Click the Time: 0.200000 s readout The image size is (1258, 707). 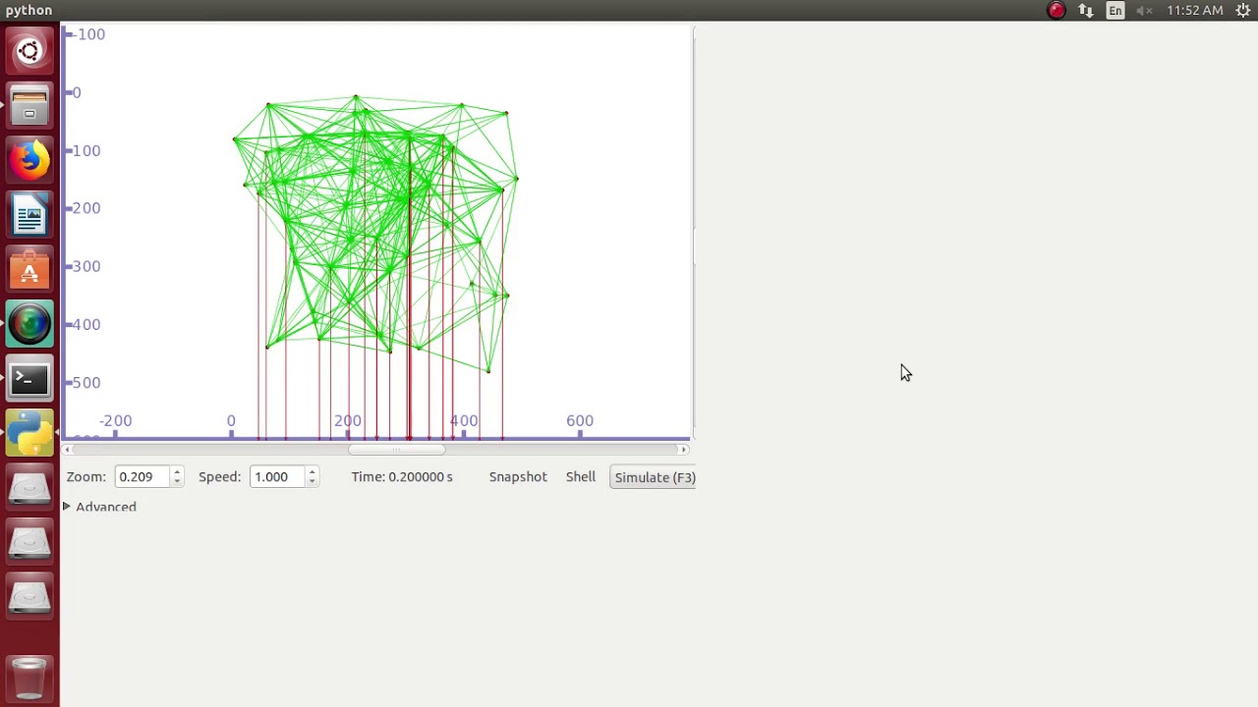402,477
